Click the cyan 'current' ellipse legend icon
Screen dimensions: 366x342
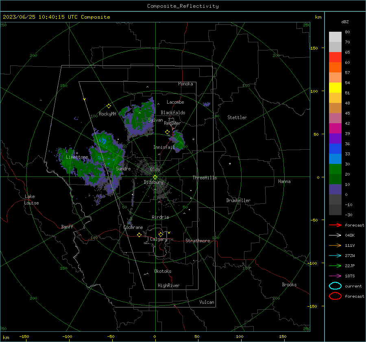pos(335,286)
